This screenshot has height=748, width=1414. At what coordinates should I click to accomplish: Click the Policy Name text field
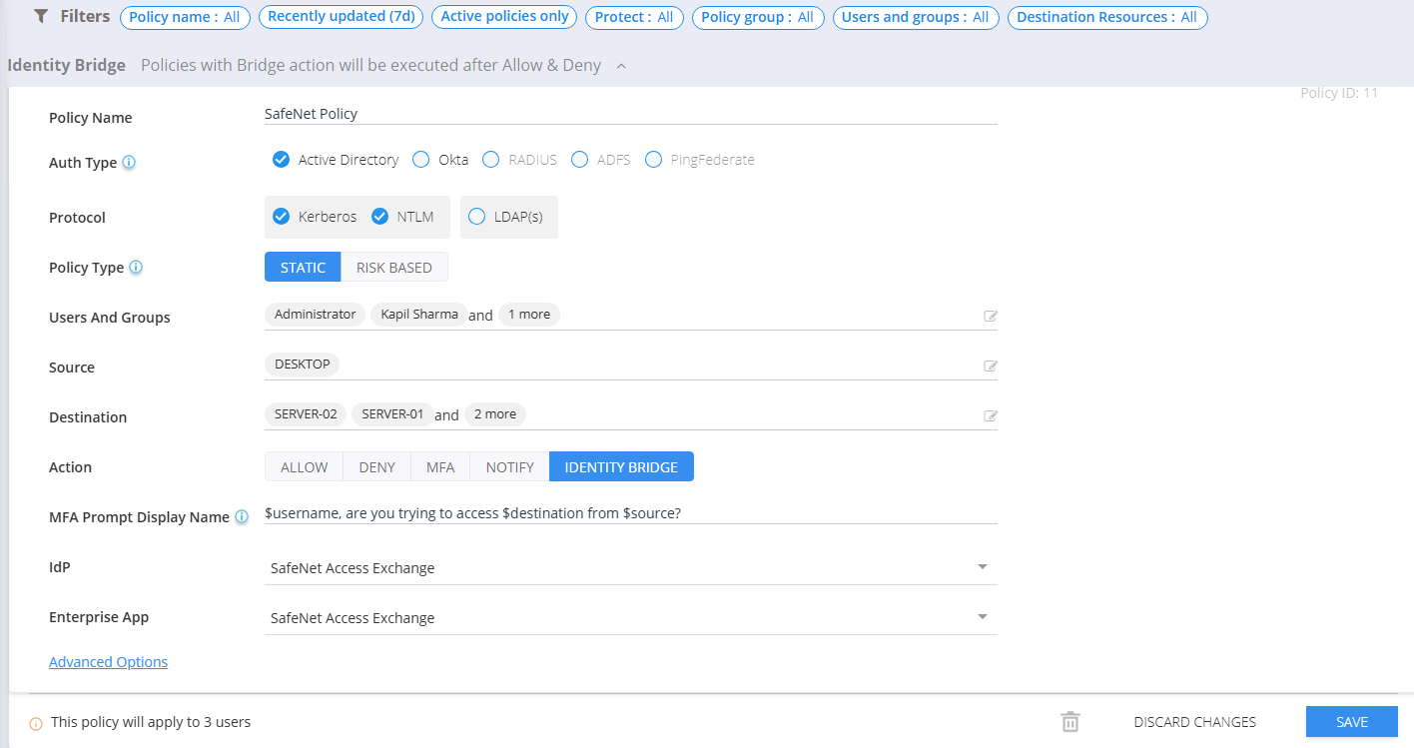point(629,114)
